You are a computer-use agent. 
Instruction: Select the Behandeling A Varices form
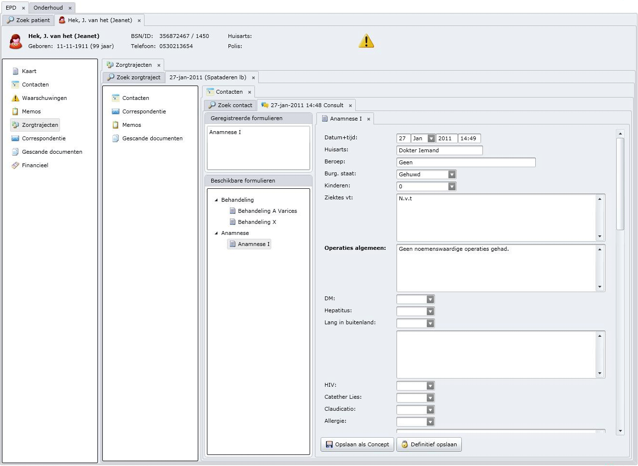(x=267, y=211)
